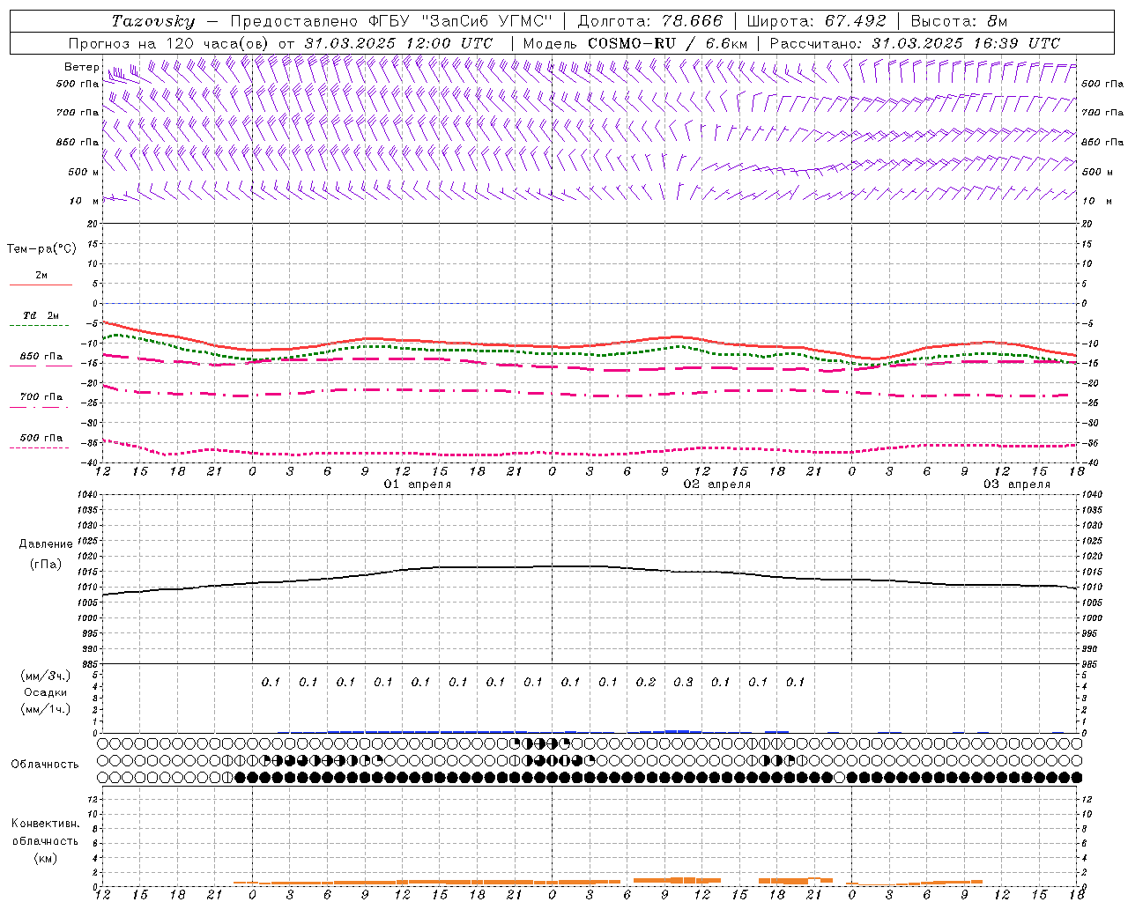Click the date label "03 апреля"
Image resolution: width=1128 pixels, height=902 pixels.
[1017, 484]
